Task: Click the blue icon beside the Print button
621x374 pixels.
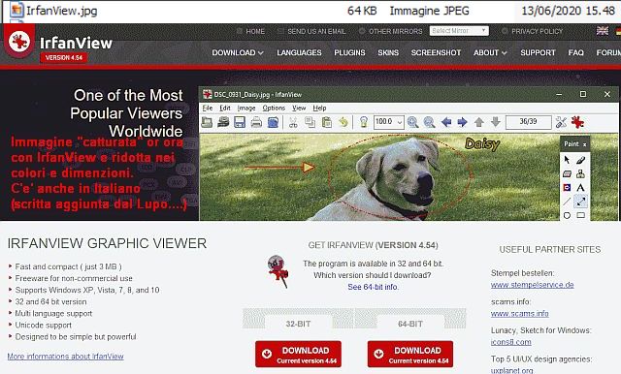Action: point(273,122)
